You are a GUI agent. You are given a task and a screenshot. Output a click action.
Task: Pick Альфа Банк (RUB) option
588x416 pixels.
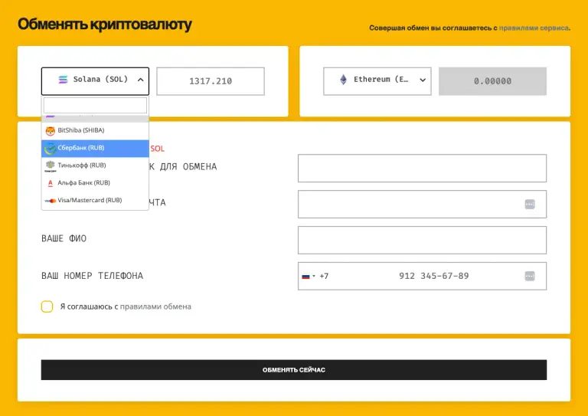[x=95, y=183]
